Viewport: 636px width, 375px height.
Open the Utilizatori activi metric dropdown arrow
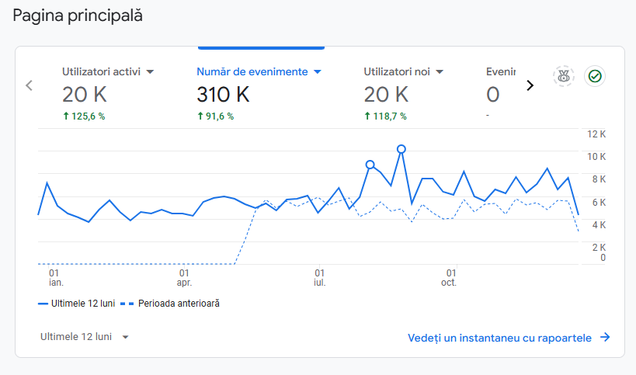click(x=151, y=72)
